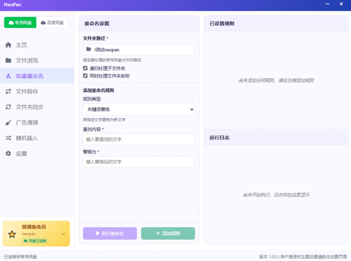Click the sync icon beside 文件夹同步
The width and height of the screenshot is (351, 261).
tap(8, 107)
